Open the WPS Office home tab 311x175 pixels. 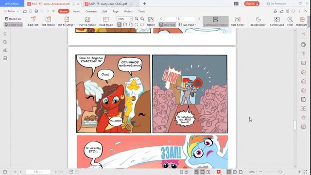point(12,3)
